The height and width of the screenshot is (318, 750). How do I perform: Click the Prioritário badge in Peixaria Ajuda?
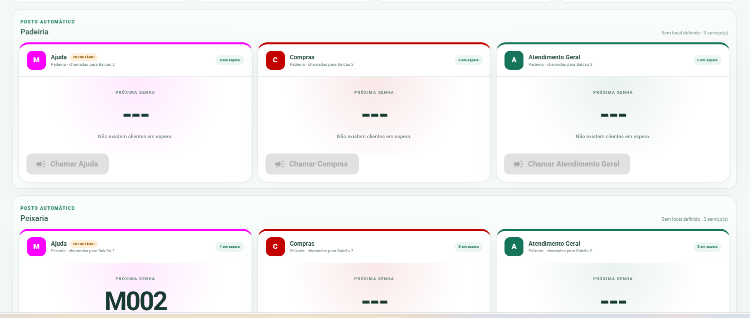84,244
